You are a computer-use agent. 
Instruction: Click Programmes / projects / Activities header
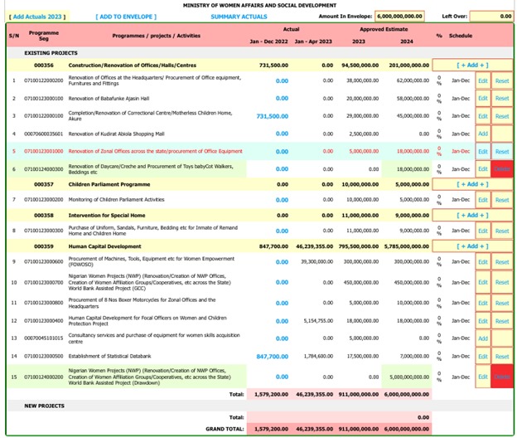click(x=157, y=36)
